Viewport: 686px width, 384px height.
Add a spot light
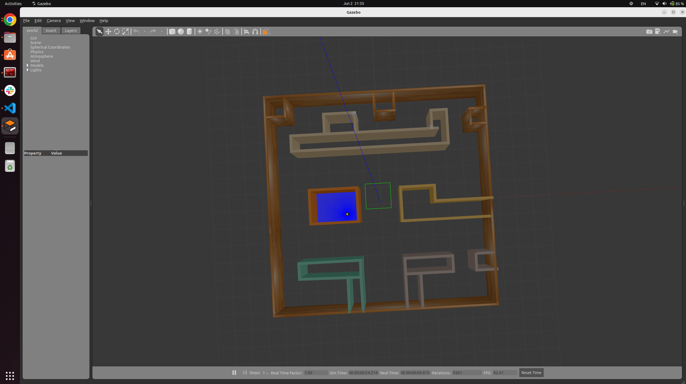click(x=208, y=32)
